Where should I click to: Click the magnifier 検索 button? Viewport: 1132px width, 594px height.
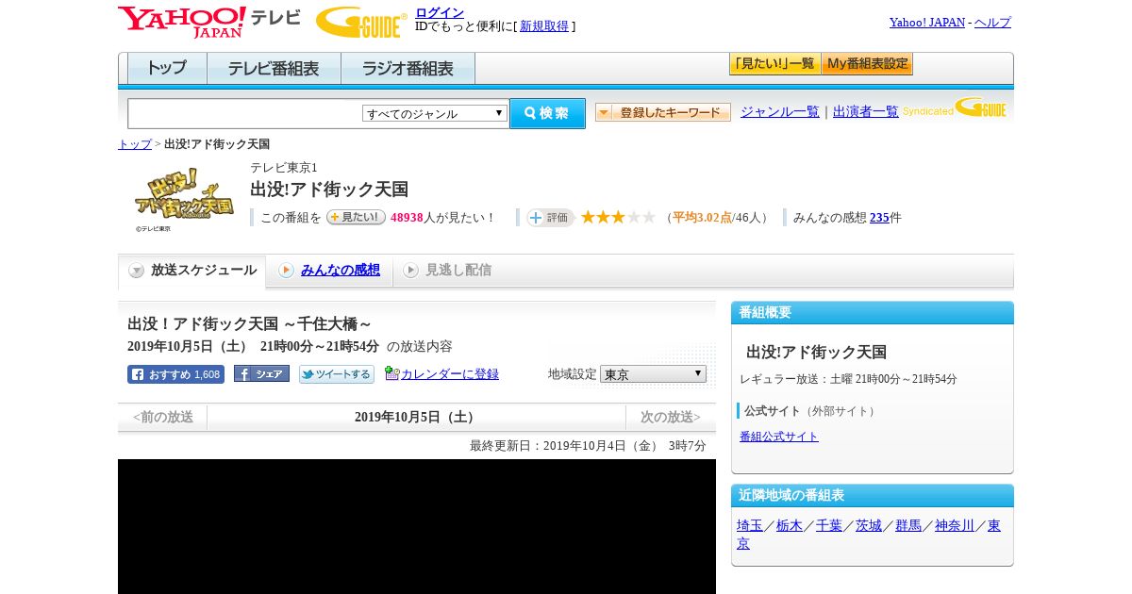click(x=547, y=113)
